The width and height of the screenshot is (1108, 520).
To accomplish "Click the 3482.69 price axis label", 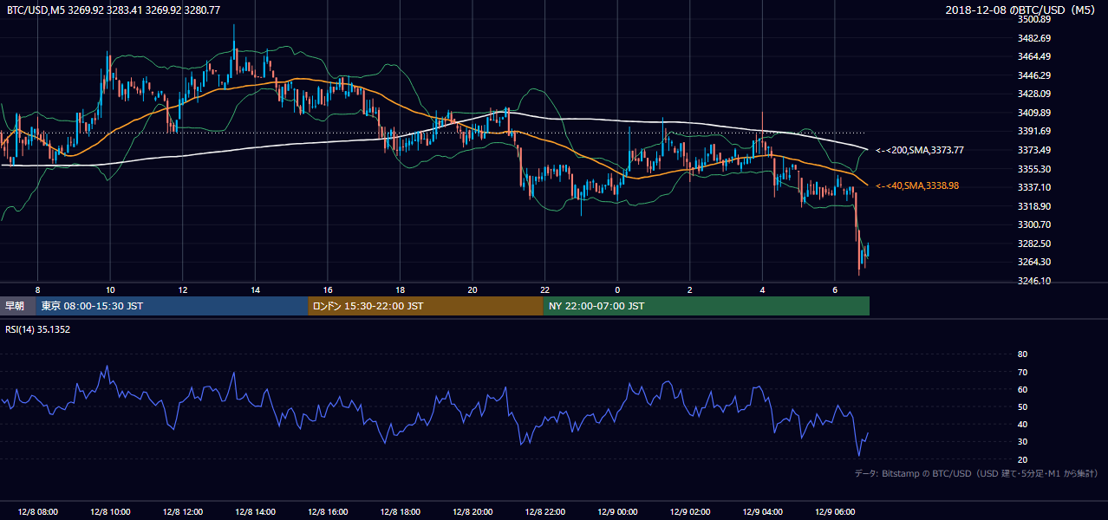I will pos(1034,38).
